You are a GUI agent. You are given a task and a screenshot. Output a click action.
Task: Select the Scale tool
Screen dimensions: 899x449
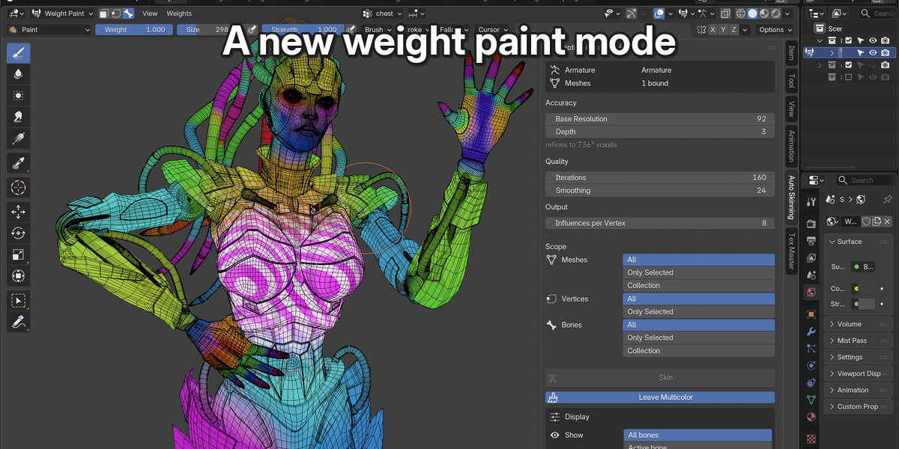tap(19, 255)
